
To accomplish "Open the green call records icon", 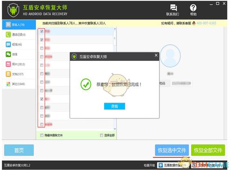I will [8, 34].
